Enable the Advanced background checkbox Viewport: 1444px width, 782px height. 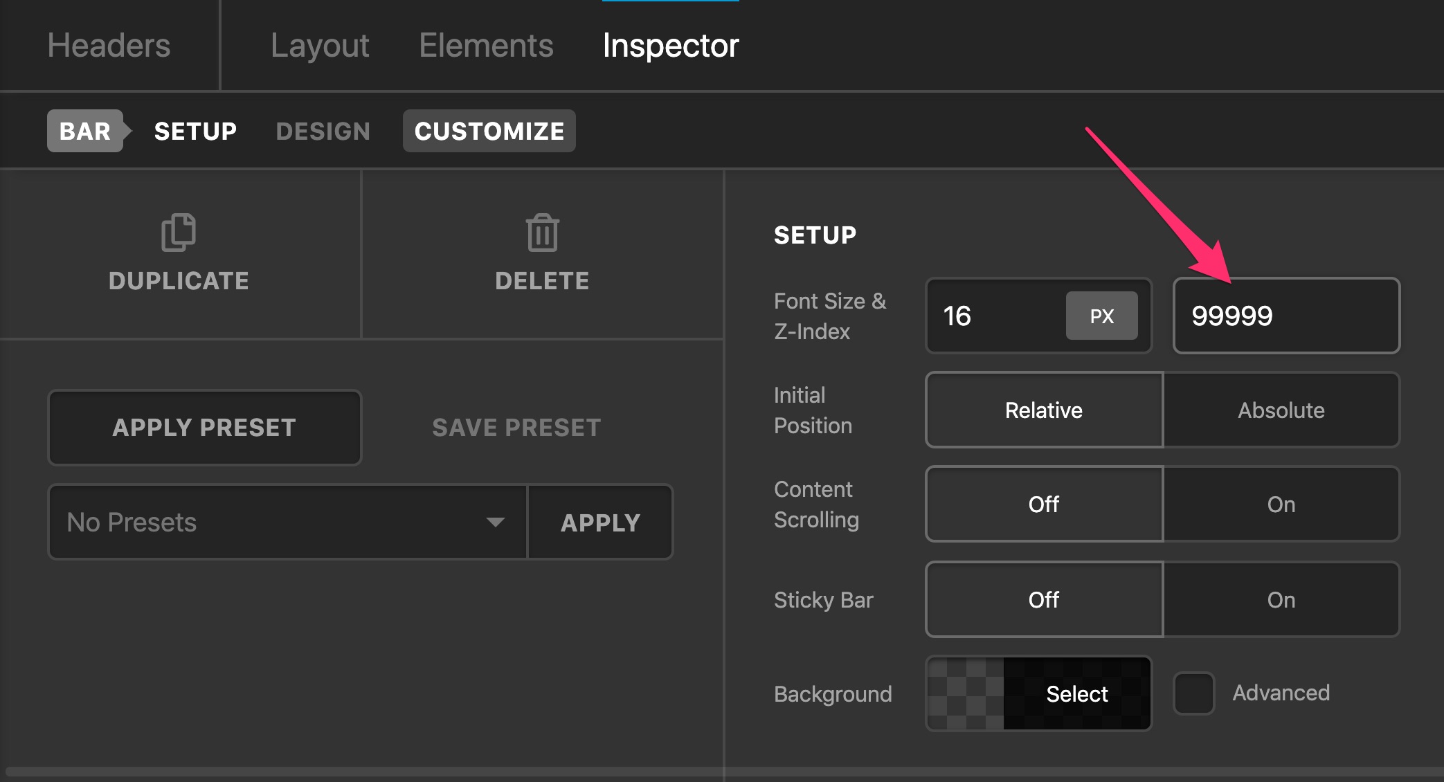1194,693
